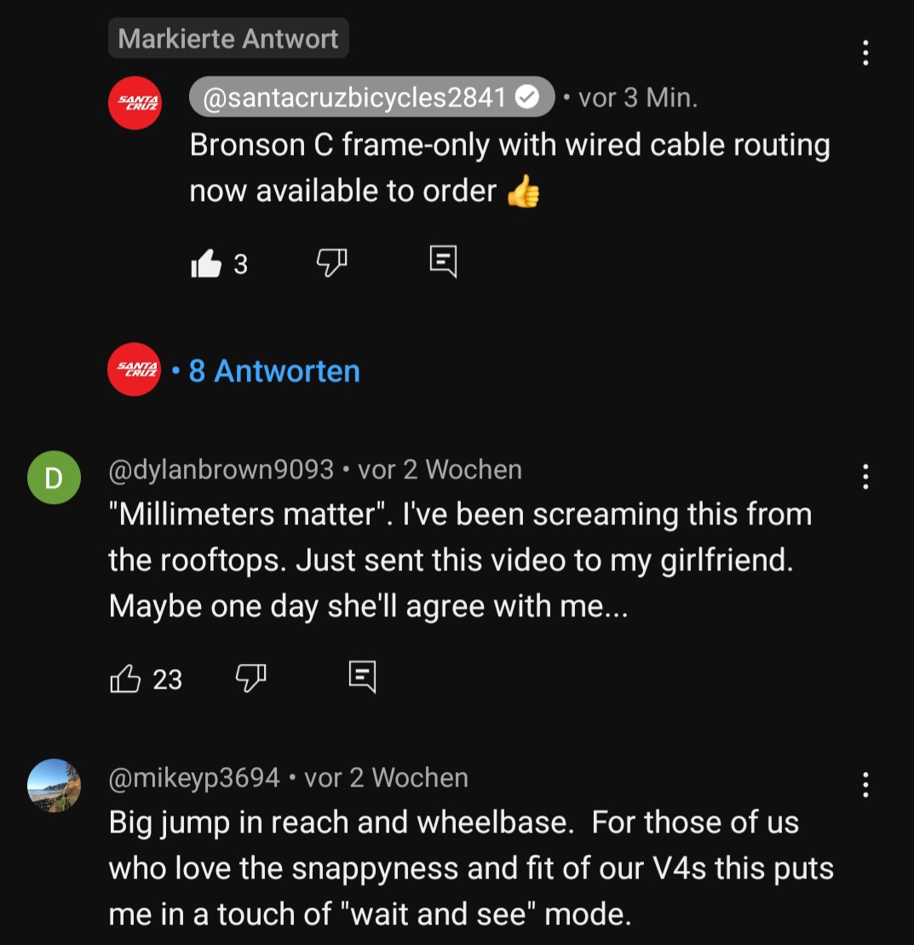Open @santacruzbicycles2841 channel handle
The width and height of the screenshot is (914, 945).
coord(355,97)
